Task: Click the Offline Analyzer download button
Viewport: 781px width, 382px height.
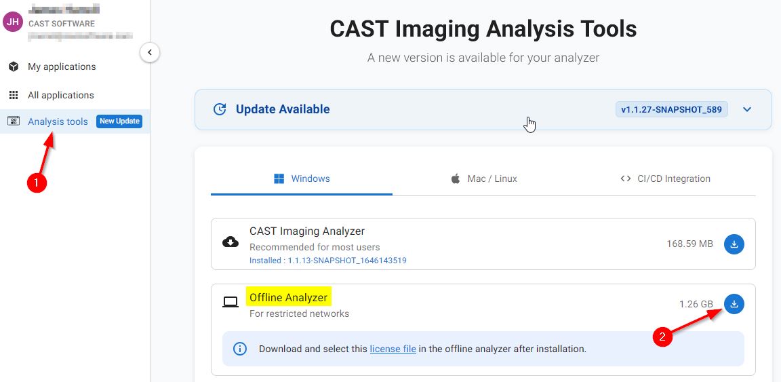Action: [x=734, y=304]
